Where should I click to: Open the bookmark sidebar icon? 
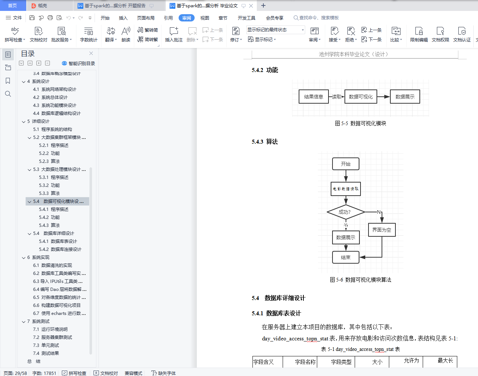click(x=8, y=81)
